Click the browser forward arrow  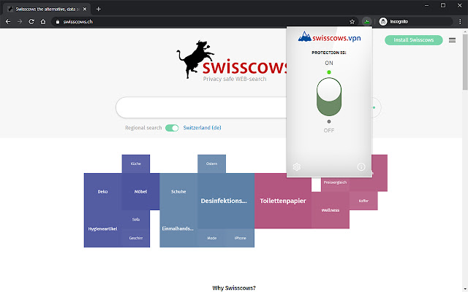[20, 22]
